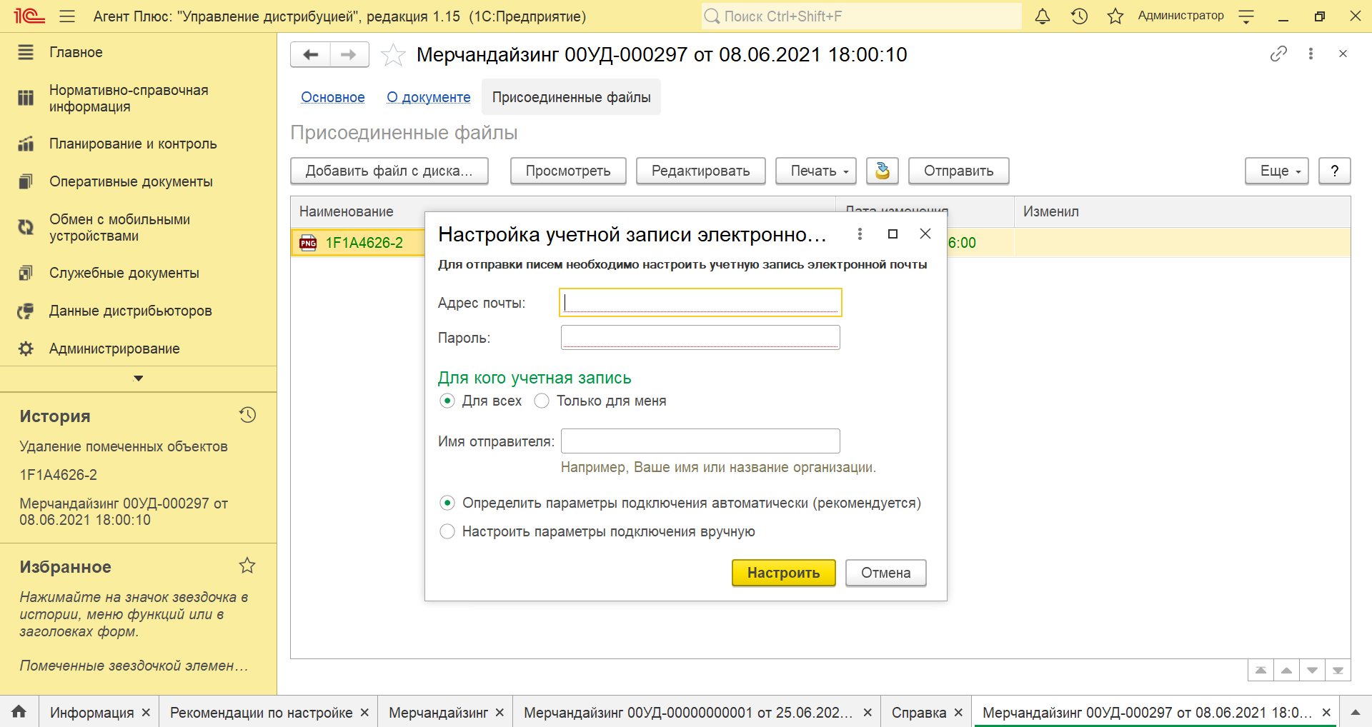Copy link to document chain icon
The height and width of the screenshot is (727, 1372).
[1278, 54]
